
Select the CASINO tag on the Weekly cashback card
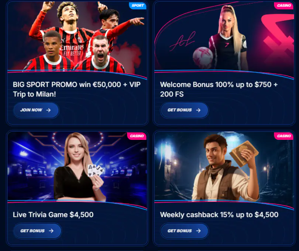[x=284, y=136]
